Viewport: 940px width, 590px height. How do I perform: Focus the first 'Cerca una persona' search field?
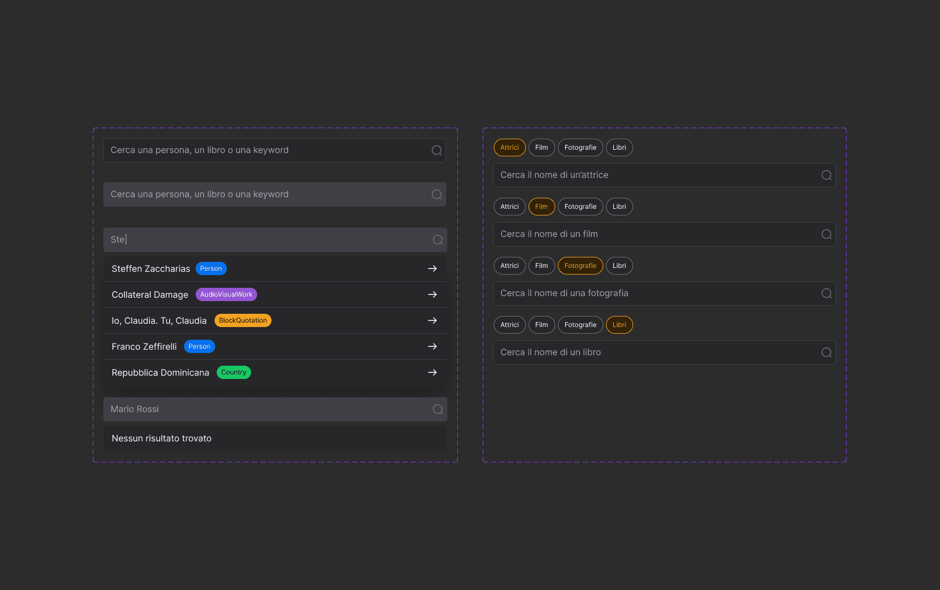click(275, 150)
